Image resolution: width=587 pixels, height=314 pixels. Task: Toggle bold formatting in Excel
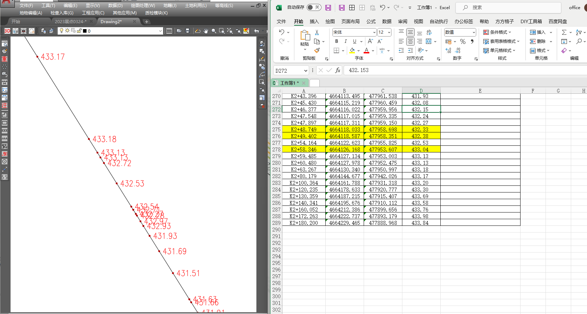pos(337,41)
